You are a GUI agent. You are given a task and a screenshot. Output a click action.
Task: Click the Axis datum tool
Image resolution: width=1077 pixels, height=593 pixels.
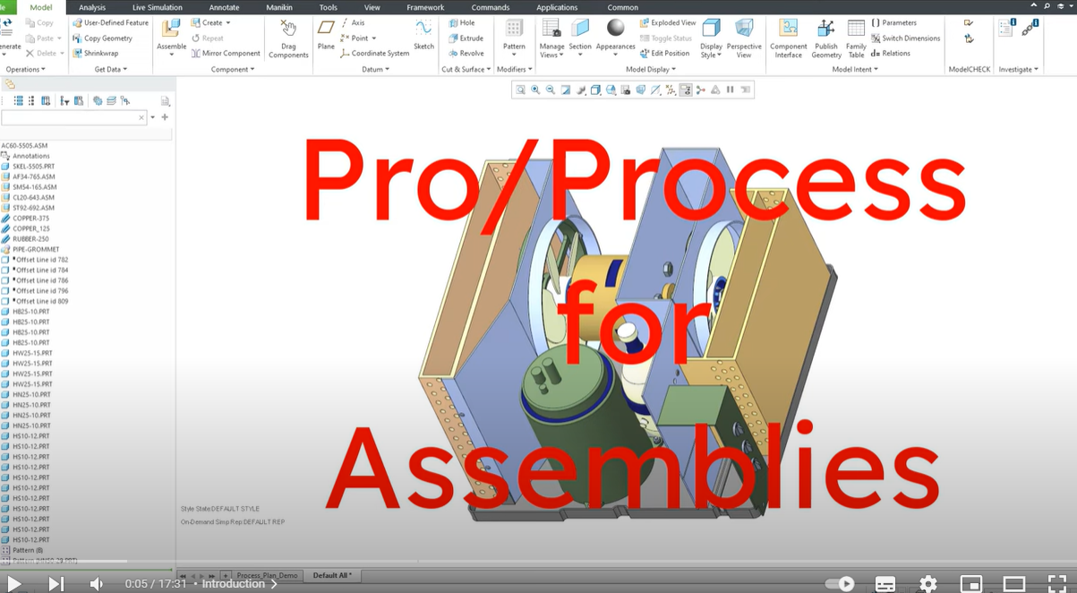click(352, 22)
